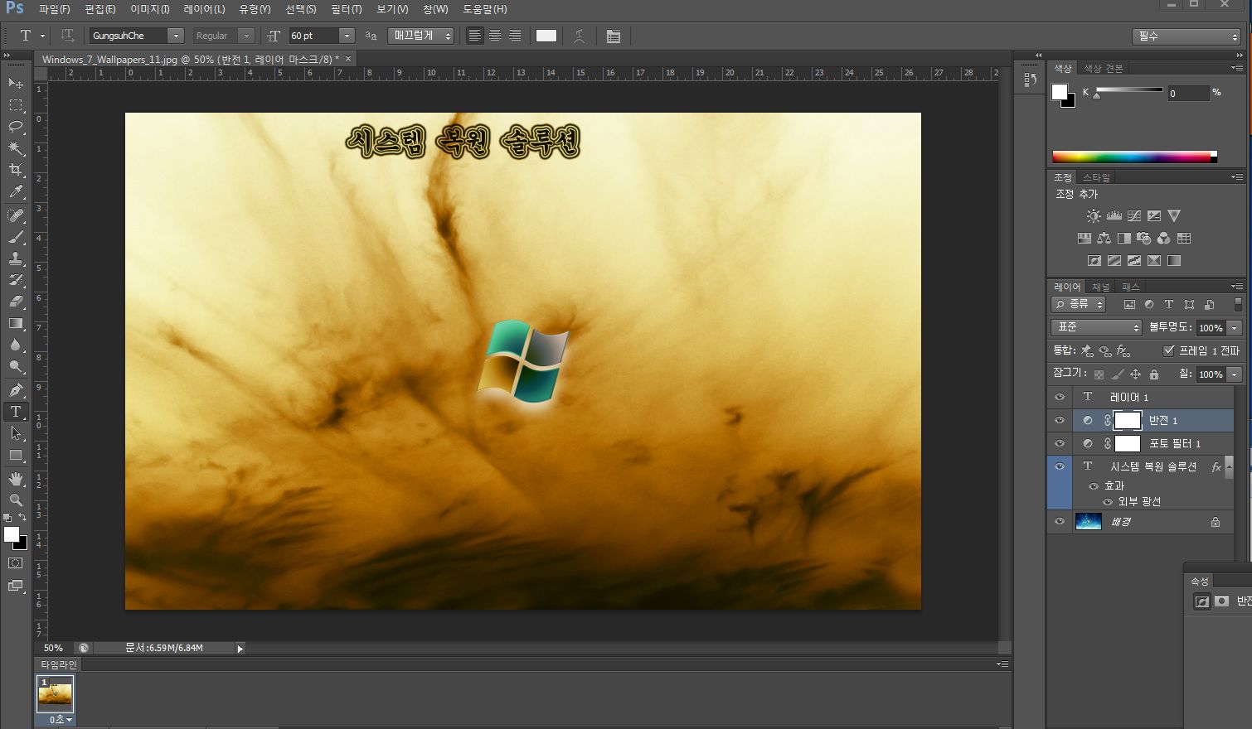
Task: Hide the 반전 1 adjustment layer
Action: click(1060, 420)
